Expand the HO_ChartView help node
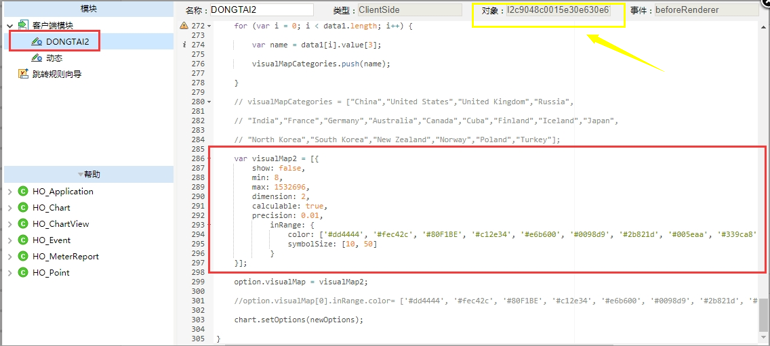Screen dimensions: 770x346 coord(9,224)
